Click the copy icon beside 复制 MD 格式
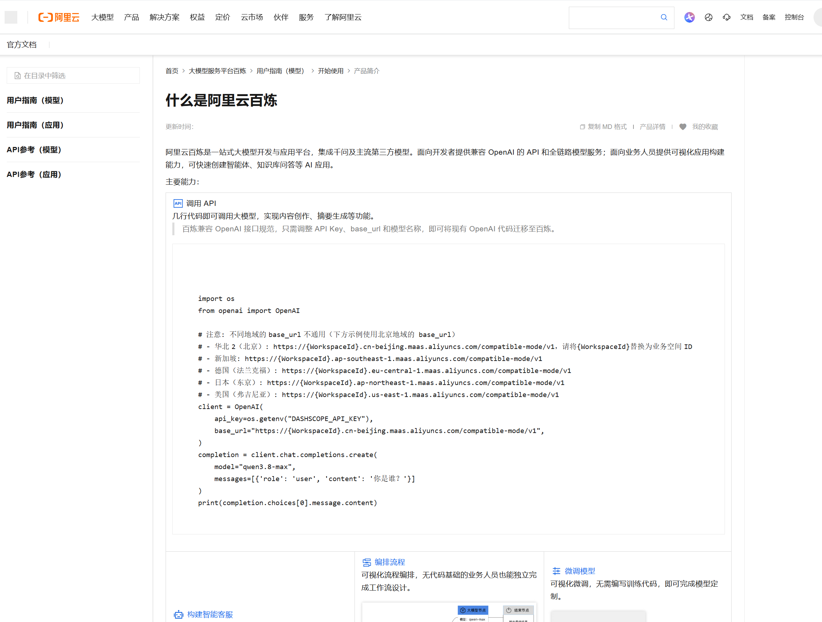 [582, 127]
